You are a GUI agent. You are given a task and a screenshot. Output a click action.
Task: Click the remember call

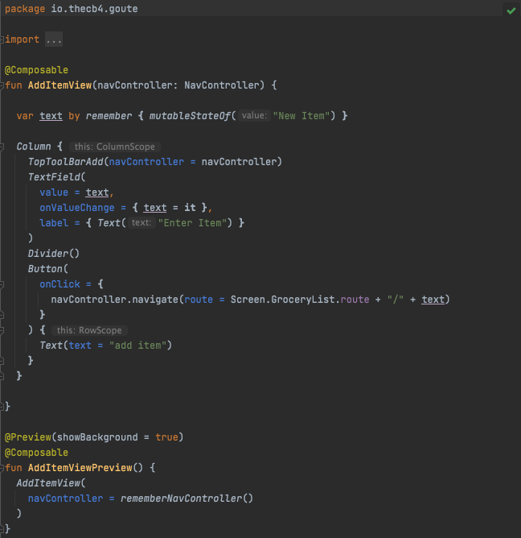click(x=109, y=116)
